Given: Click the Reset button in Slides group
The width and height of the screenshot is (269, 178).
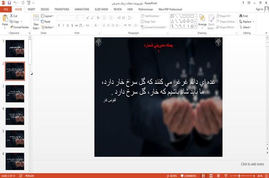Looking at the screenshot, I should tap(46, 21).
